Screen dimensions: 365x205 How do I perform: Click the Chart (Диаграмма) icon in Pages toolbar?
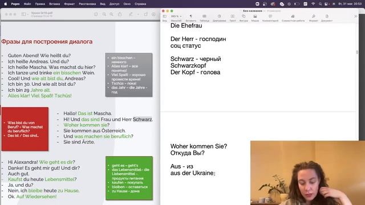[219, 17]
